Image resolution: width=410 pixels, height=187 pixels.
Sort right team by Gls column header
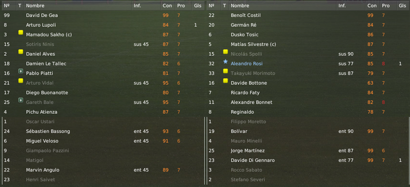pyautogui.click(x=403, y=6)
